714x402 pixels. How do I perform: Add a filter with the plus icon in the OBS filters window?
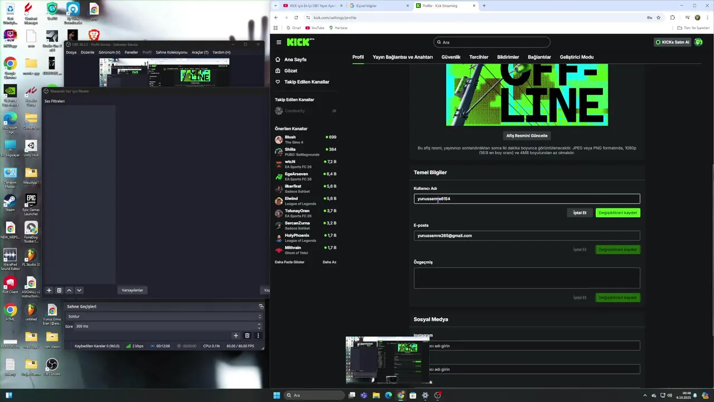[x=49, y=290]
